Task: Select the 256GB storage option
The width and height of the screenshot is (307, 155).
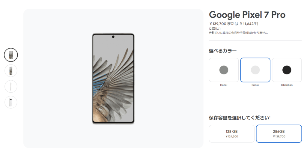Action: (x=279, y=134)
